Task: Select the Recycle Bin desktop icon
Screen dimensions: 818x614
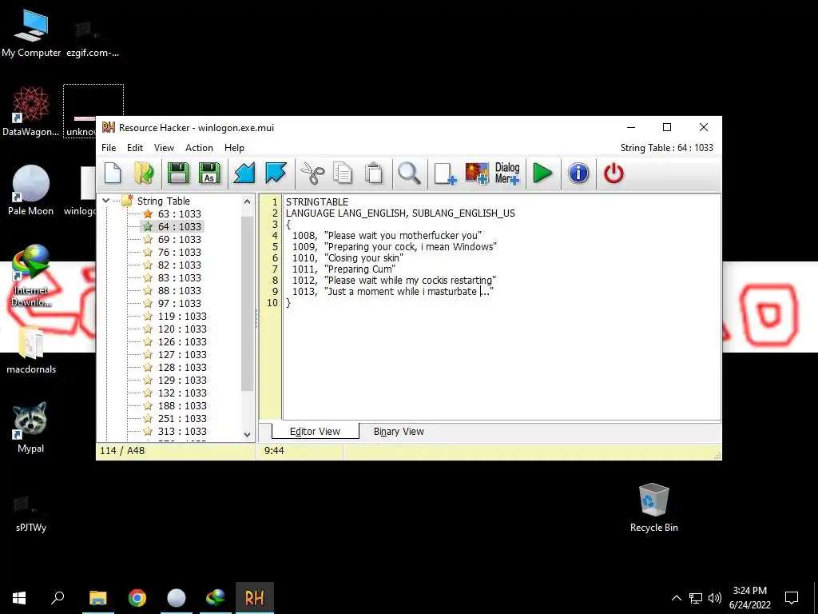Action: click(x=653, y=508)
